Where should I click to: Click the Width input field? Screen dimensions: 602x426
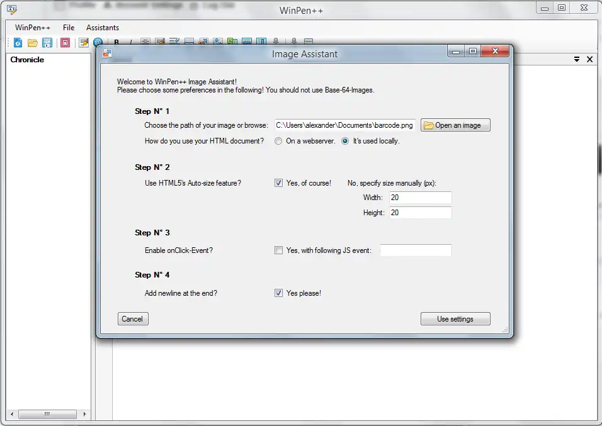click(421, 198)
